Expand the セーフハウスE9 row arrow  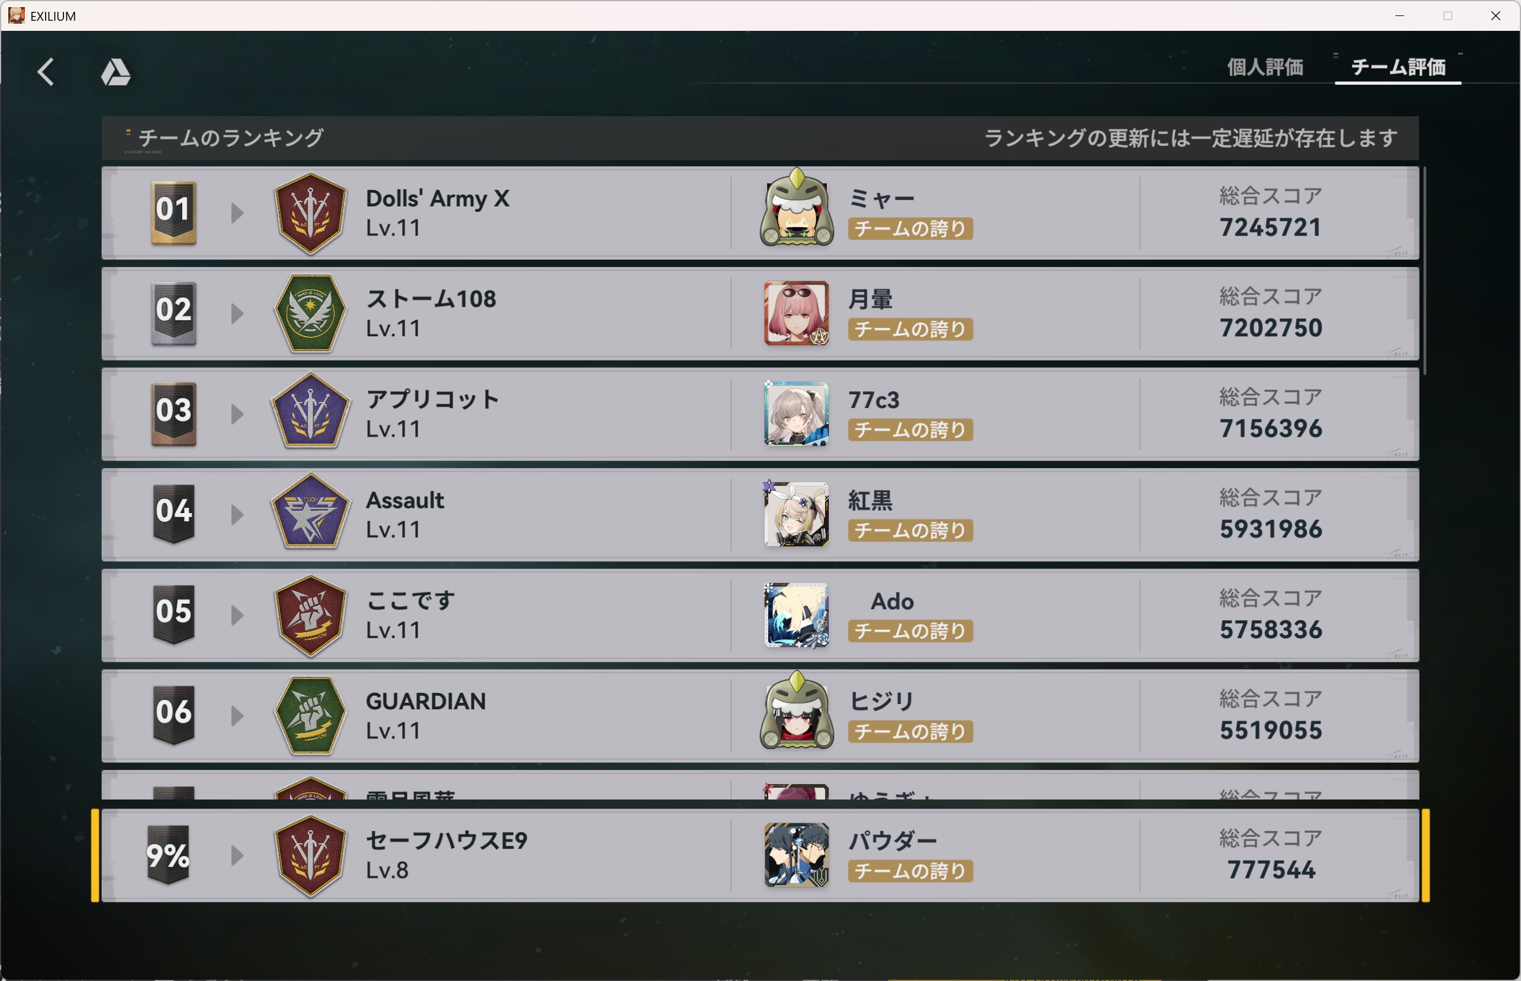pyautogui.click(x=237, y=855)
